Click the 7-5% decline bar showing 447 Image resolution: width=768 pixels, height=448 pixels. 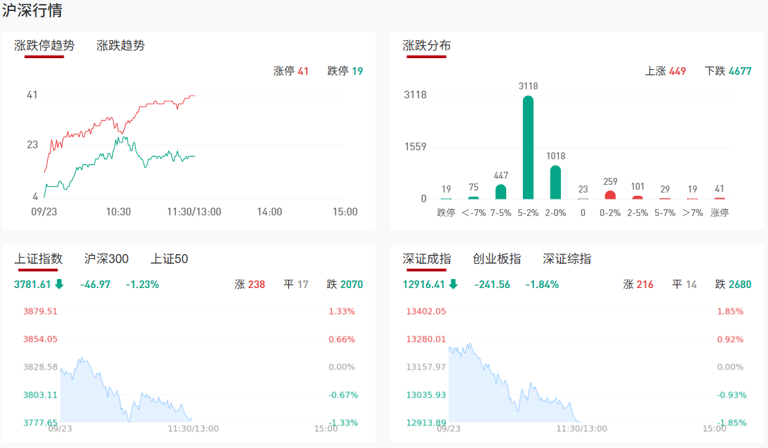coord(501,192)
